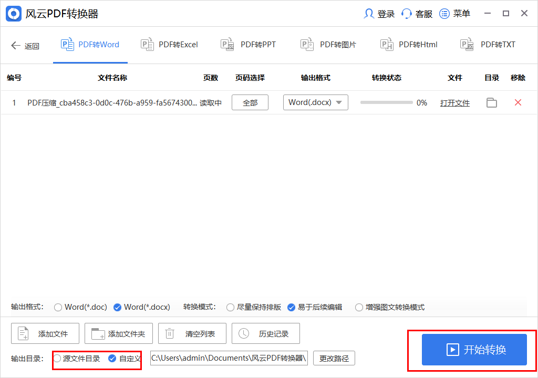The height and width of the screenshot is (378, 538).
Task: Click the PDF转PPT tab icon
Action: pos(227,44)
